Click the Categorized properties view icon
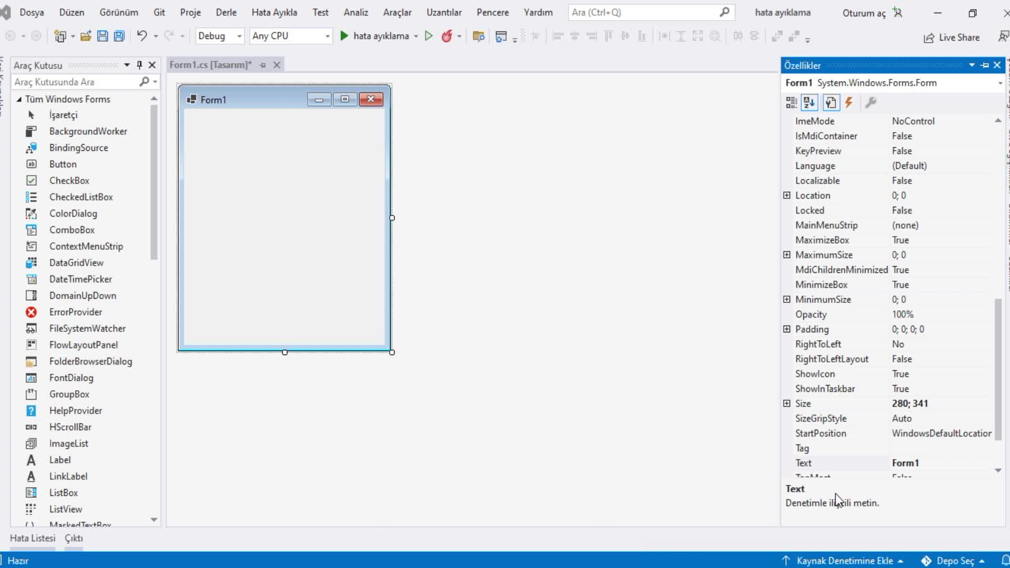This screenshot has width=1010, height=568. [x=791, y=103]
